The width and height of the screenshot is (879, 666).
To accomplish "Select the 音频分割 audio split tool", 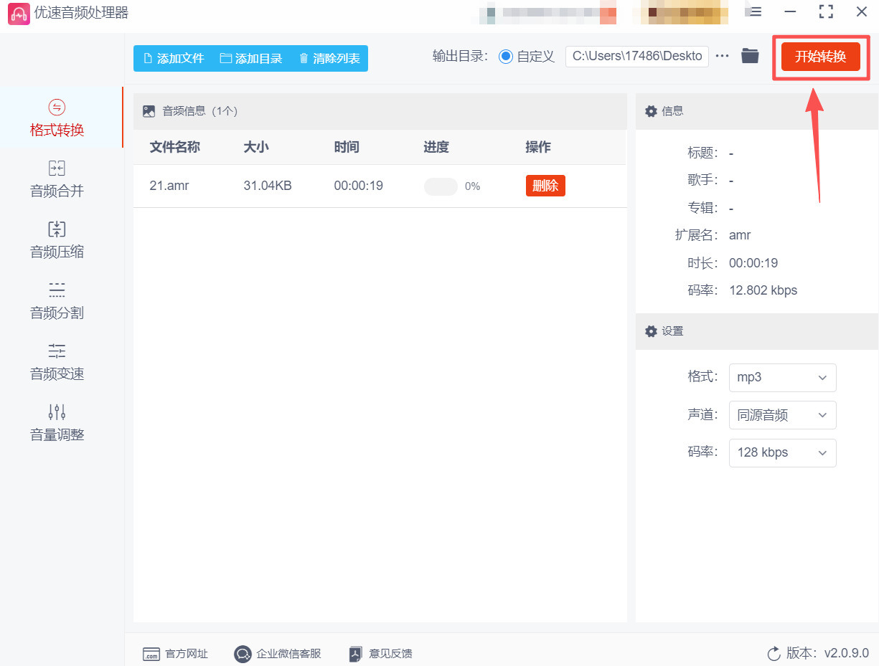I will pyautogui.click(x=57, y=301).
